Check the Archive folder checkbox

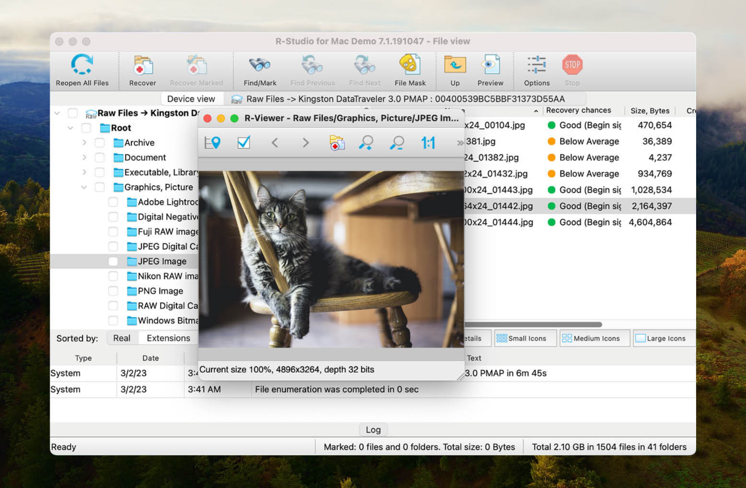[x=100, y=143]
